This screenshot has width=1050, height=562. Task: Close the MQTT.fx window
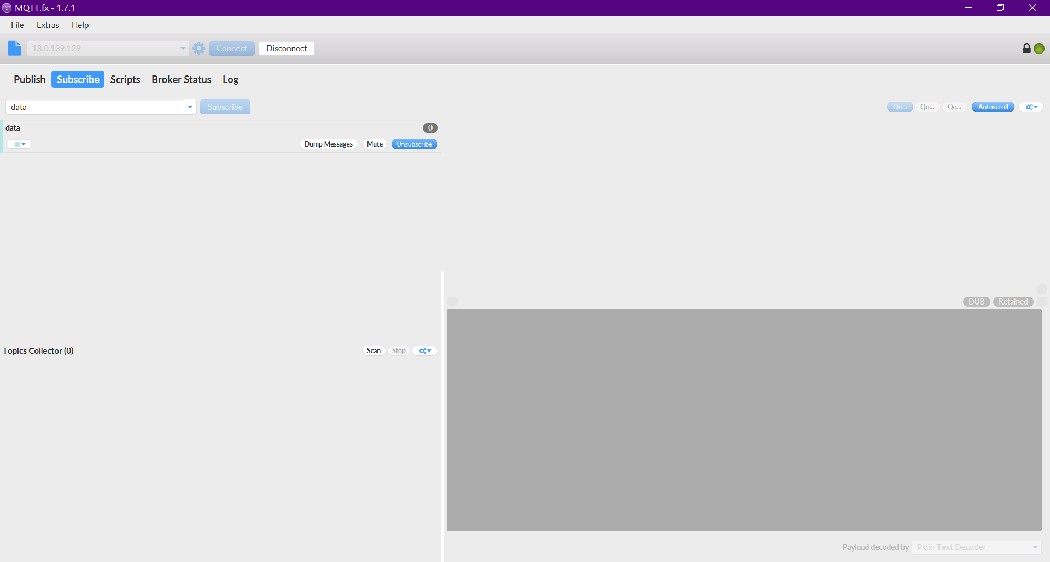click(x=1032, y=8)
